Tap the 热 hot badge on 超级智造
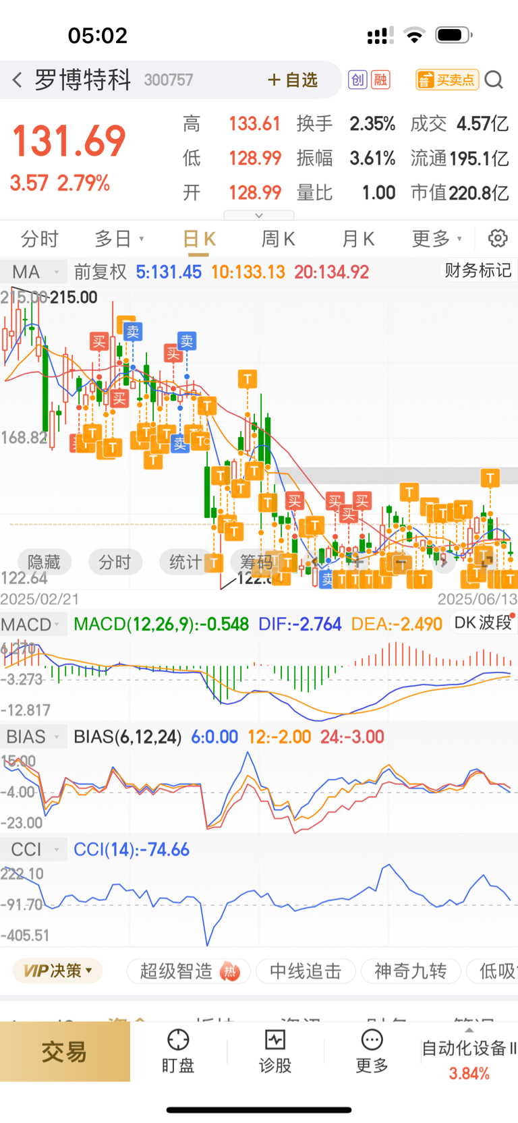This screenshot has height=1123, width=518. [231, 971]
